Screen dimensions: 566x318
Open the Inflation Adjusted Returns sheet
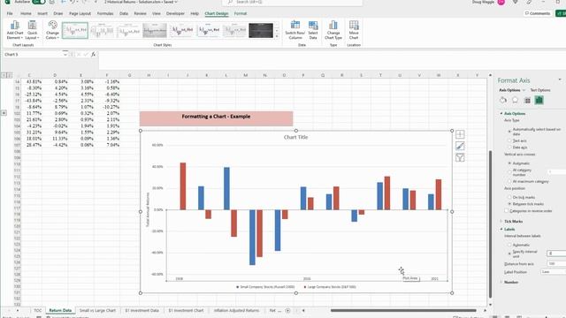236,310
